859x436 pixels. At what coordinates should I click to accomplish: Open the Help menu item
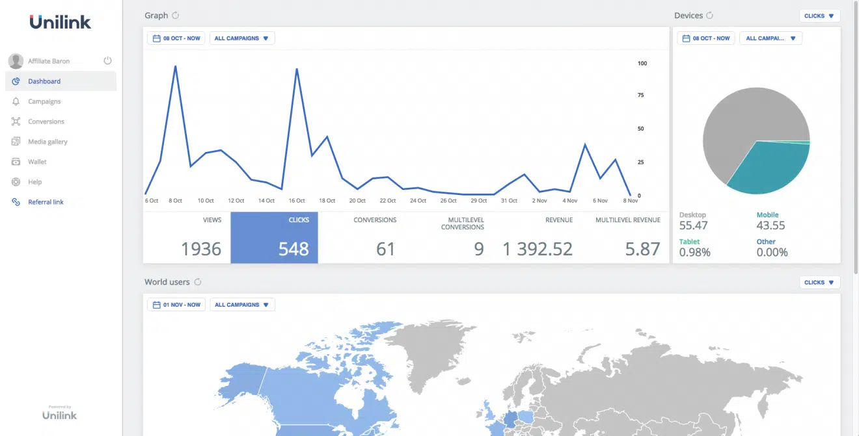pyautogui.click(x=34, y=182)
